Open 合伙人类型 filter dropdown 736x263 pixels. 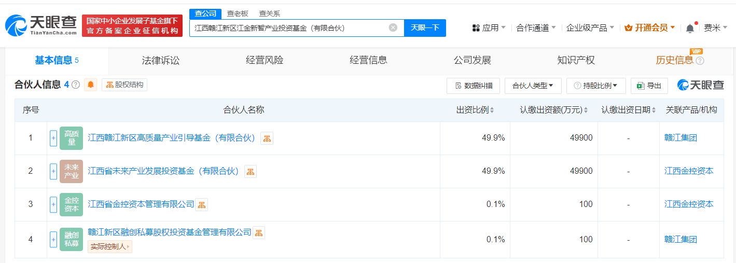(533, 86)
